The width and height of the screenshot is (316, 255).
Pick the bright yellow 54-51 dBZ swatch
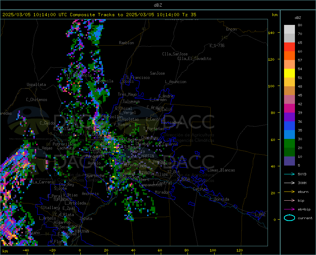(289, 73)
